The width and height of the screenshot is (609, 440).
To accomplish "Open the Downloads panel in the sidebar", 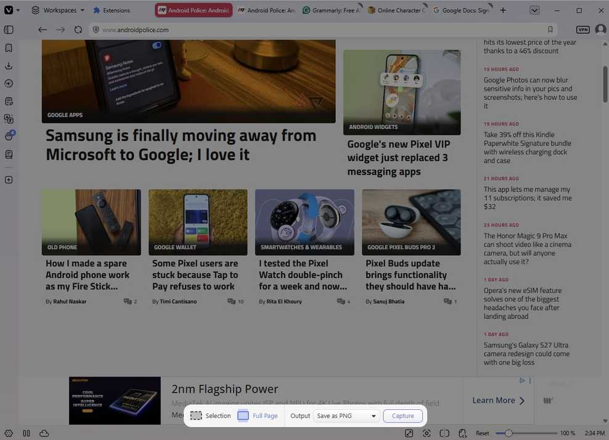I will point(9,66).
